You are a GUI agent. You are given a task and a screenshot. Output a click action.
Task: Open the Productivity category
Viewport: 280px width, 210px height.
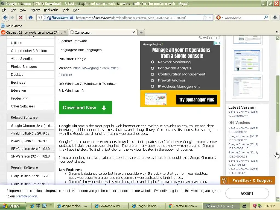click(30, 98)
